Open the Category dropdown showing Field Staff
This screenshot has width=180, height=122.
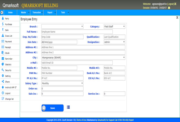point(114,26)
